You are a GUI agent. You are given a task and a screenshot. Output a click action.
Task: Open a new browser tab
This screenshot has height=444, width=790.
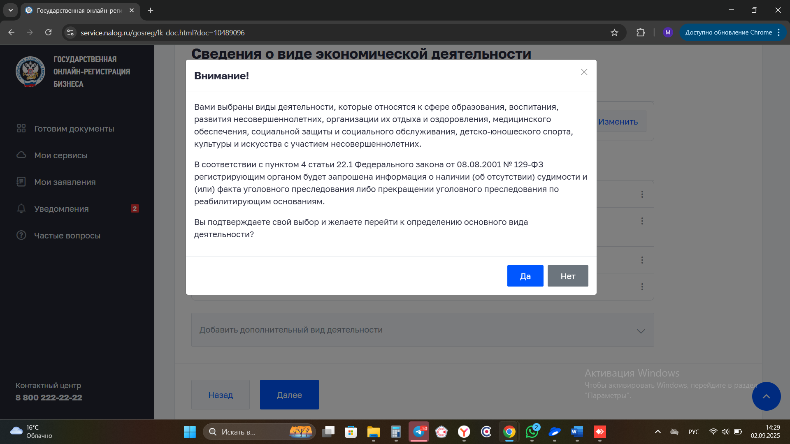pyautogui.click(x=151, y=10)
